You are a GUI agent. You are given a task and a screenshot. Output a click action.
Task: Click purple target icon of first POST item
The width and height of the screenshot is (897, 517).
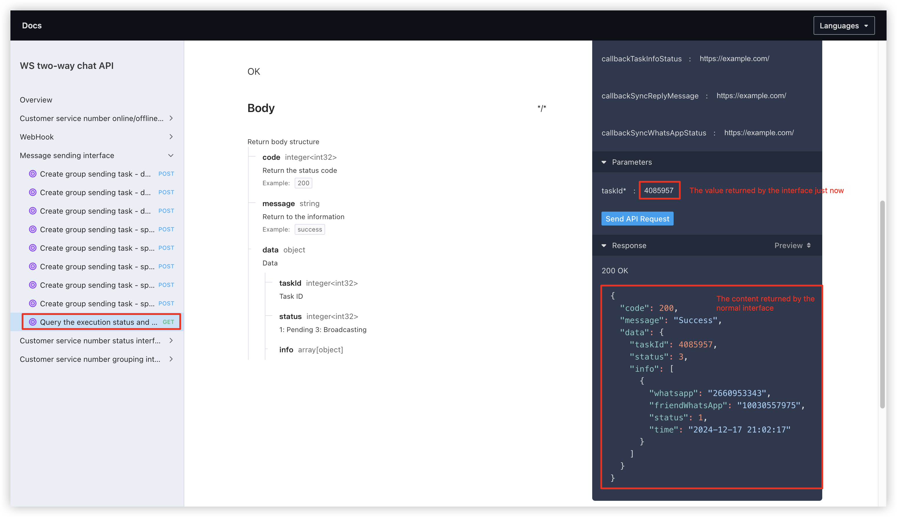(33, 174)
